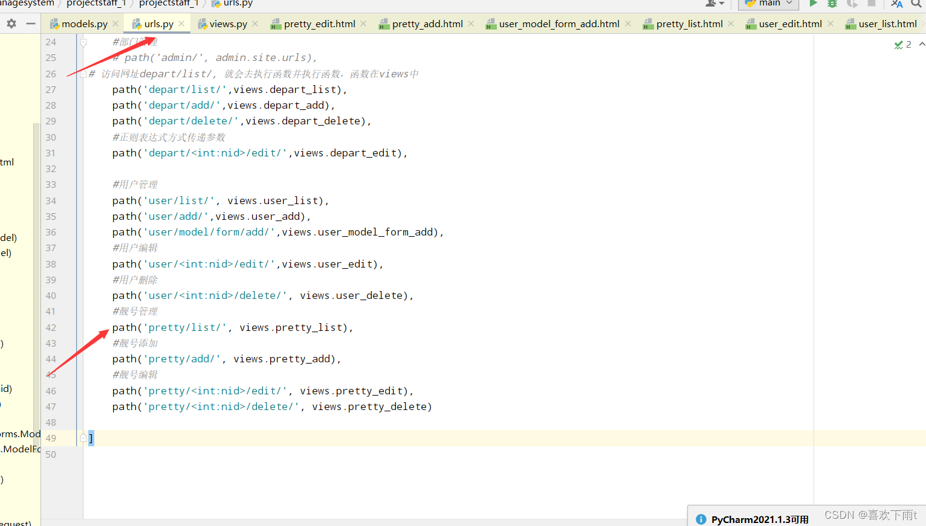926x526 pixels.
Task: Close the user_edit.html tab
Action: point(830,24)
